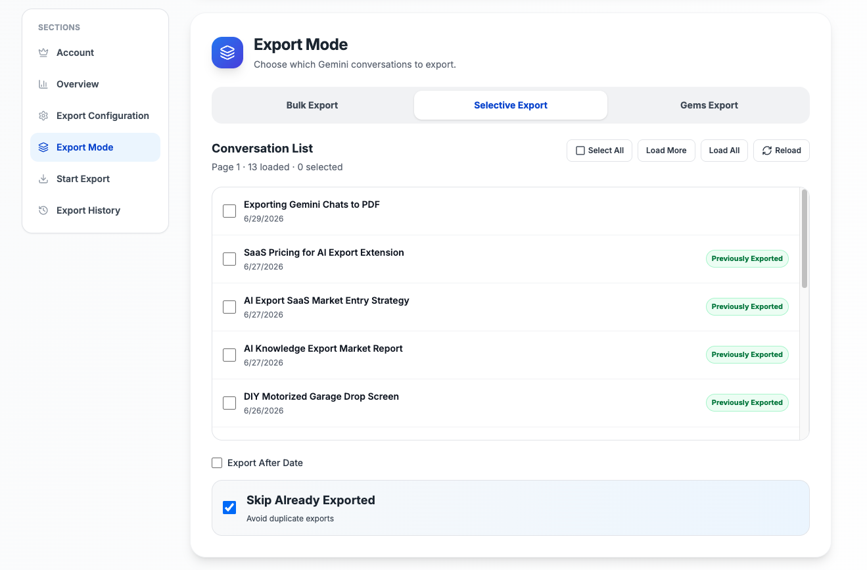This screenshot has height=570, width=867.
Task: Click the blue layers icon in the Export Mode header
Action: (227, 53)
